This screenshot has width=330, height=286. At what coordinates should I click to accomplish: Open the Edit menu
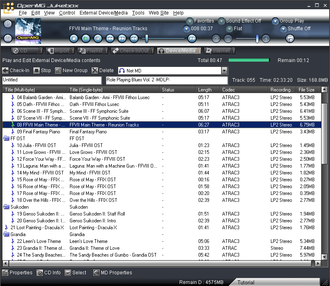(35, 13)
